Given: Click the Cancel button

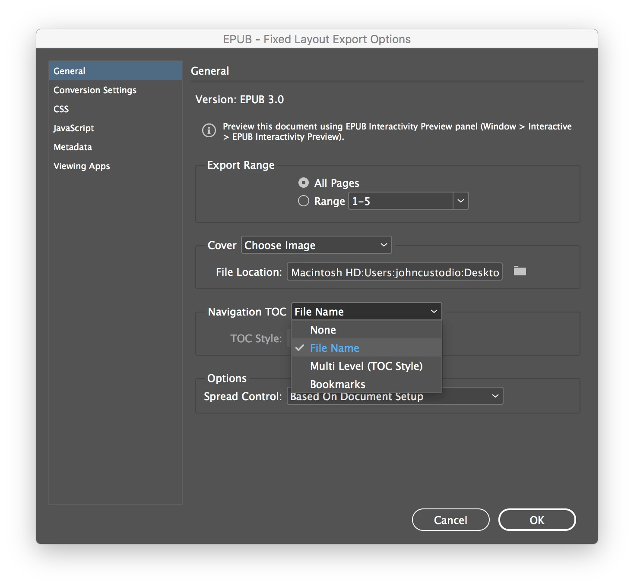Looking at the screenshot, I should click(450, 520).
